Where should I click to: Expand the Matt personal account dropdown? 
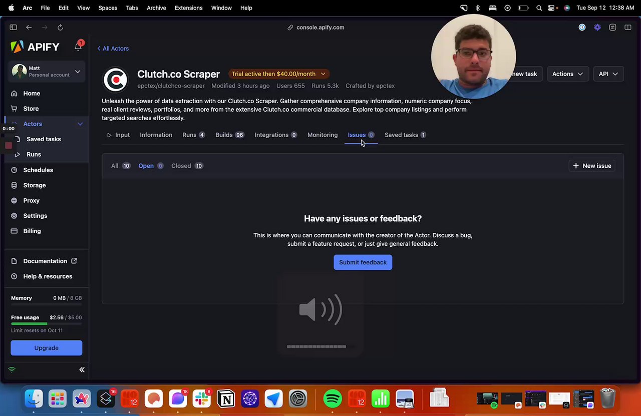pyautogui.click(x=46, y=72)
